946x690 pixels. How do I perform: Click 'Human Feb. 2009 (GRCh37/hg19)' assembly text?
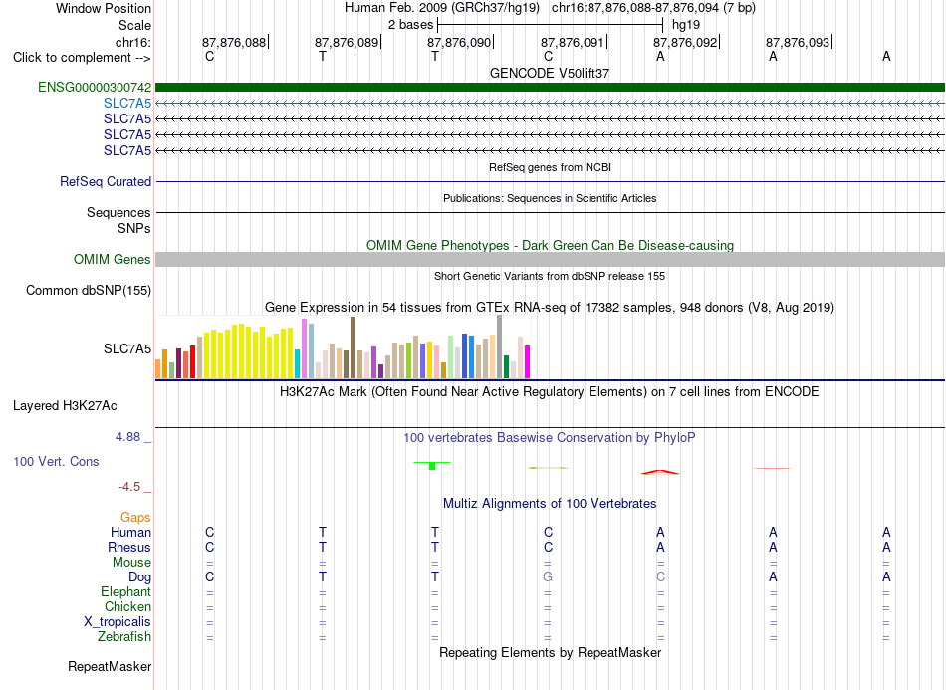point(444,8)
